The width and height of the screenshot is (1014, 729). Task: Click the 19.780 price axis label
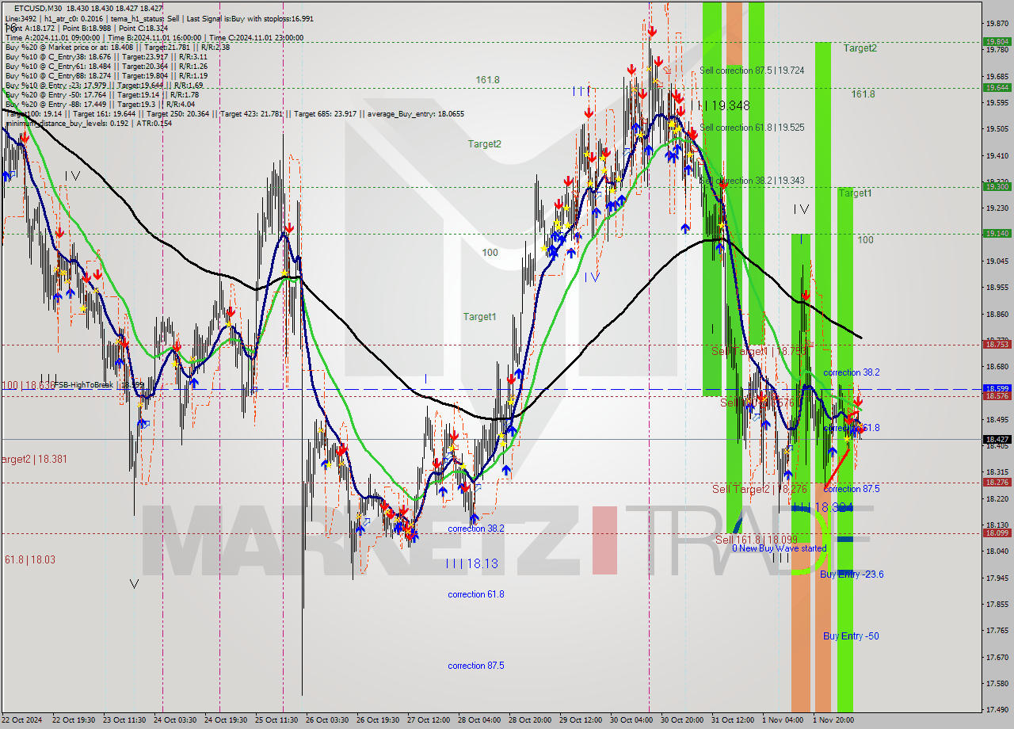(997, 49)
